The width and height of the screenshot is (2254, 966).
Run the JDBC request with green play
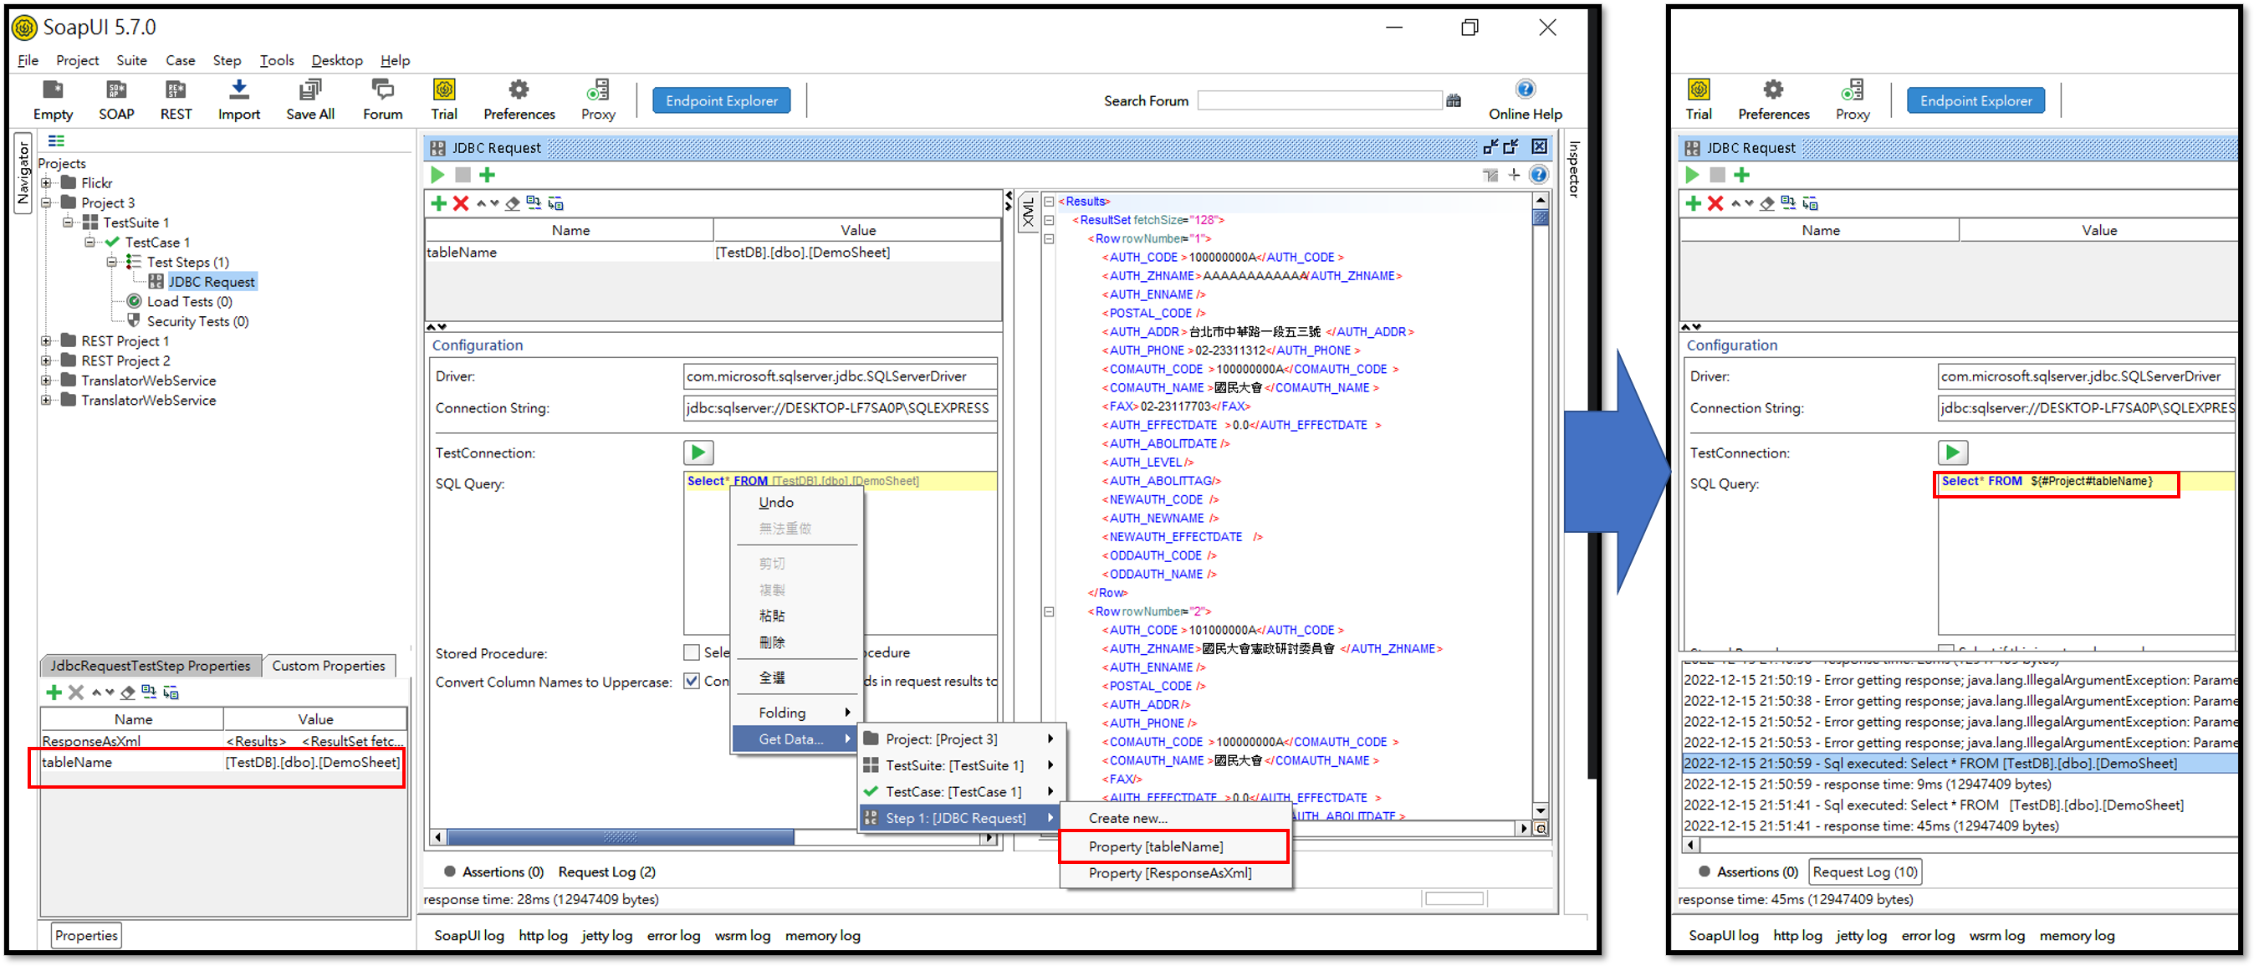click(437, 175)
